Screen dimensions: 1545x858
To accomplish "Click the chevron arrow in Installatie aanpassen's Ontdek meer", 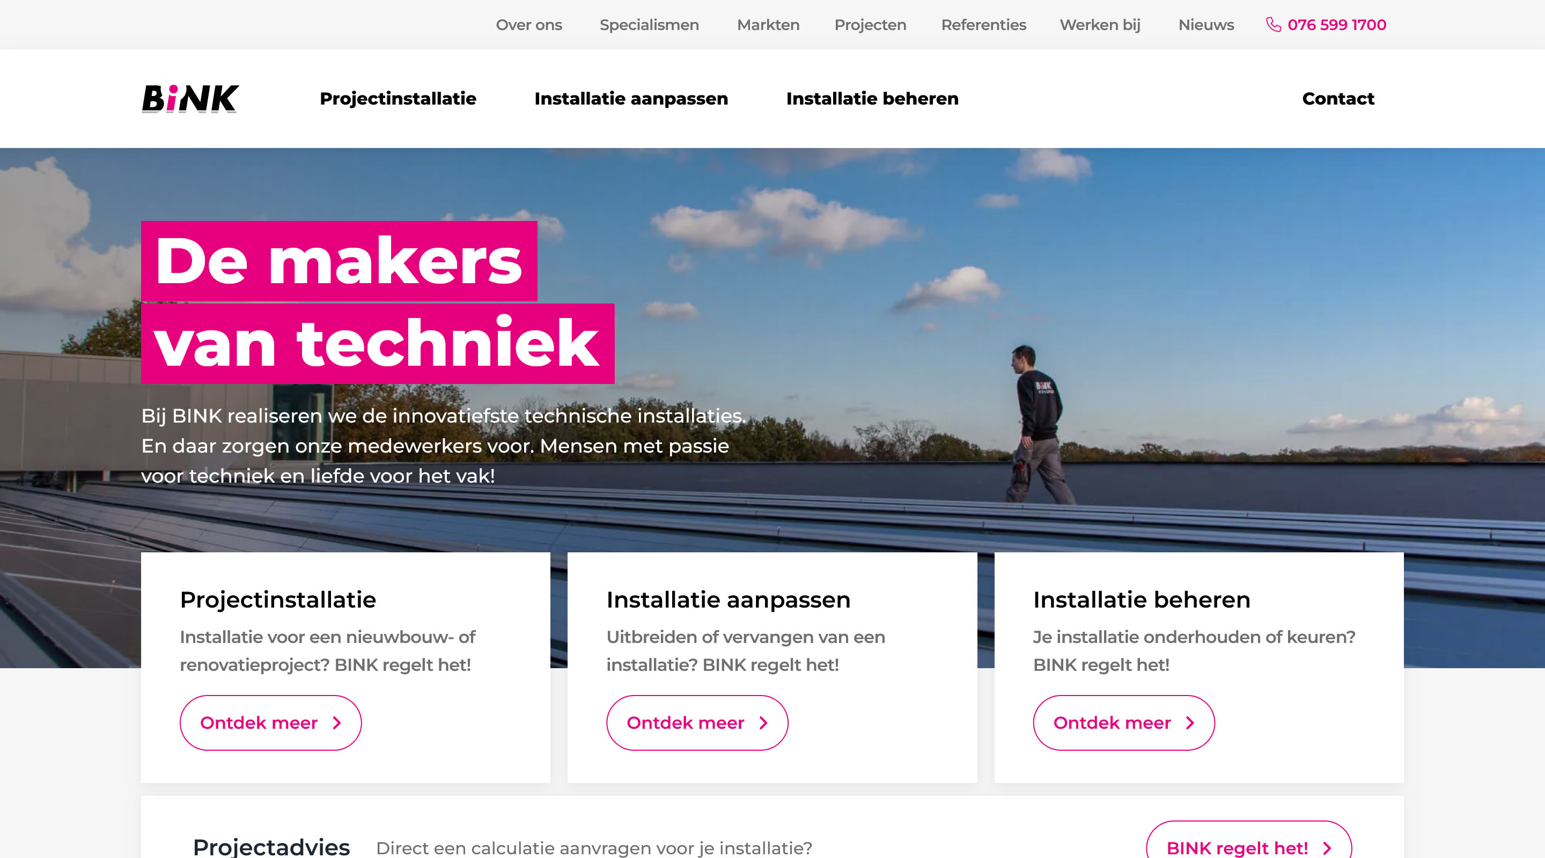I will point(763,723).
